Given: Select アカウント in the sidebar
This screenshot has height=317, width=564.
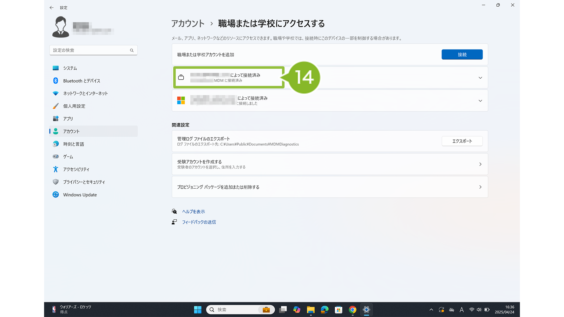Looking at the screenshot, I should coord(93,131).
